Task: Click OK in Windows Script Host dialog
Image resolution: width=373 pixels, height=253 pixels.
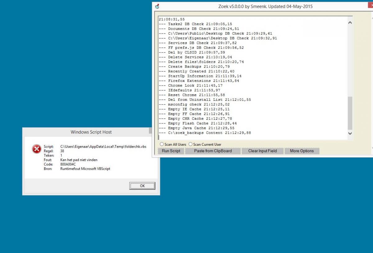Action: pyautogui.click(x=142, y=186)
